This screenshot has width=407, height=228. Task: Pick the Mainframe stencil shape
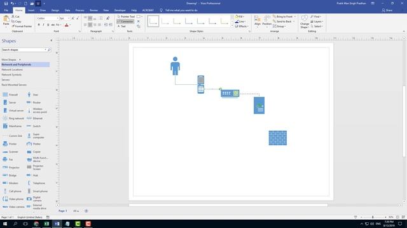[12, 126]
